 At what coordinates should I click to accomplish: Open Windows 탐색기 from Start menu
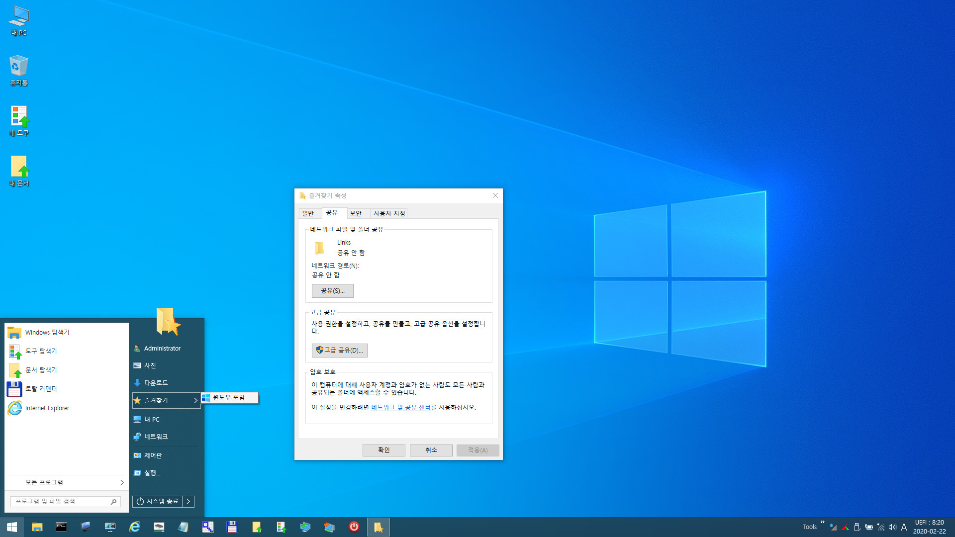click(x=67, y=332)
